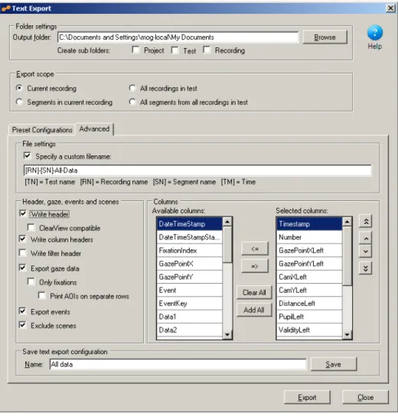398x416 pixels.
Task: Click Available columns scrollbar thumb
Action: (x=227, y=245)
